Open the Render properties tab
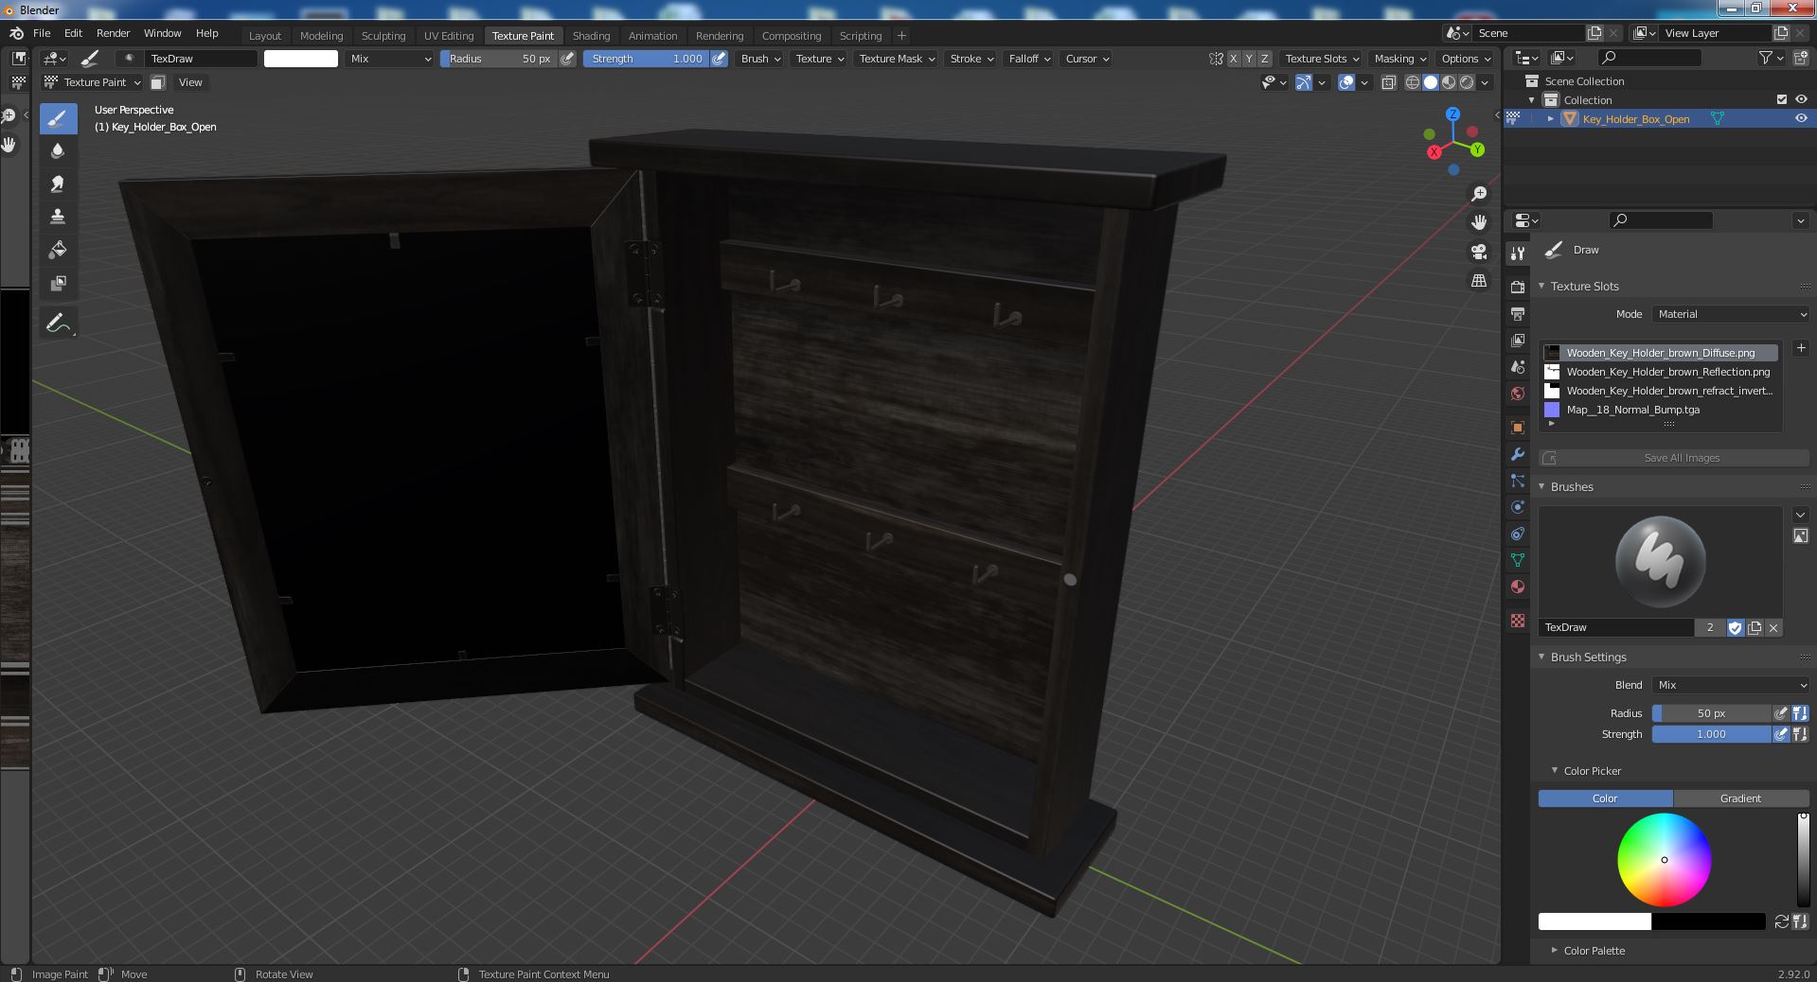This screenshot has width=1817, height=982. pyautogui.click(x=1518, y=287)
